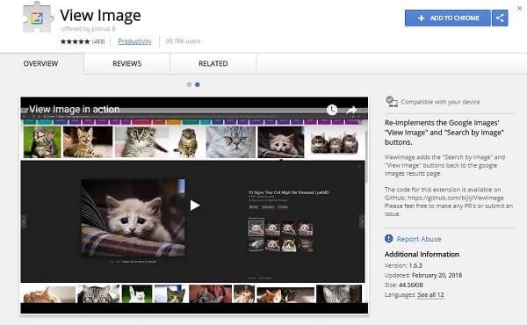527x325 pixels.
Task: Play the View Image in action video
Action: pos(195,206)
